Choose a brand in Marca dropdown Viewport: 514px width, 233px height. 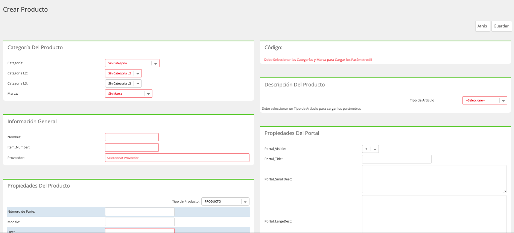tap(129, 94)
